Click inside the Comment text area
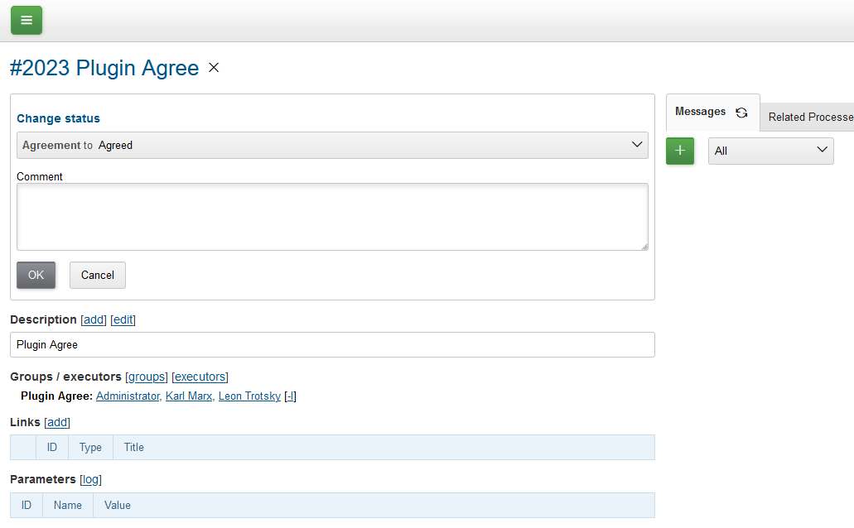The height and width of the screenshot is (528, 854). (x=331, y=215)
